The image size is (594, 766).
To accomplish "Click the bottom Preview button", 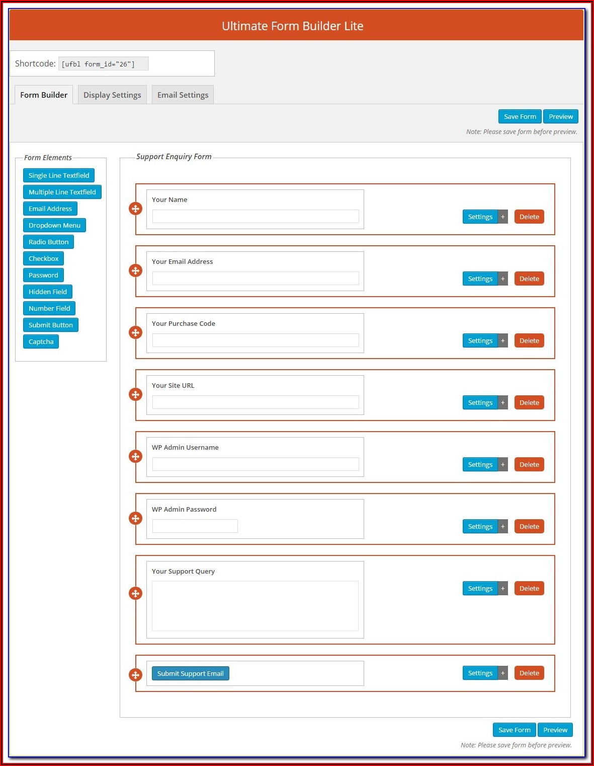I will tap(555, 730).
